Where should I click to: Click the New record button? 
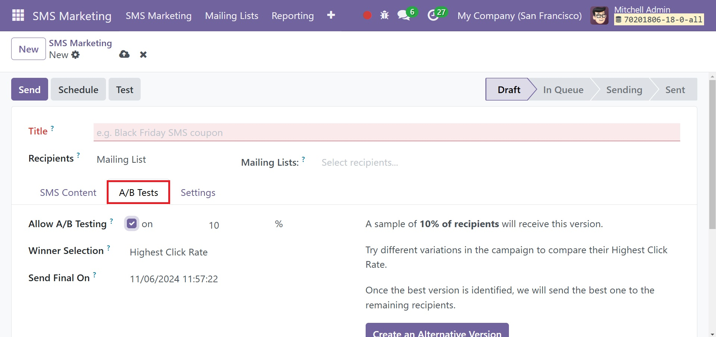(28, 49)
